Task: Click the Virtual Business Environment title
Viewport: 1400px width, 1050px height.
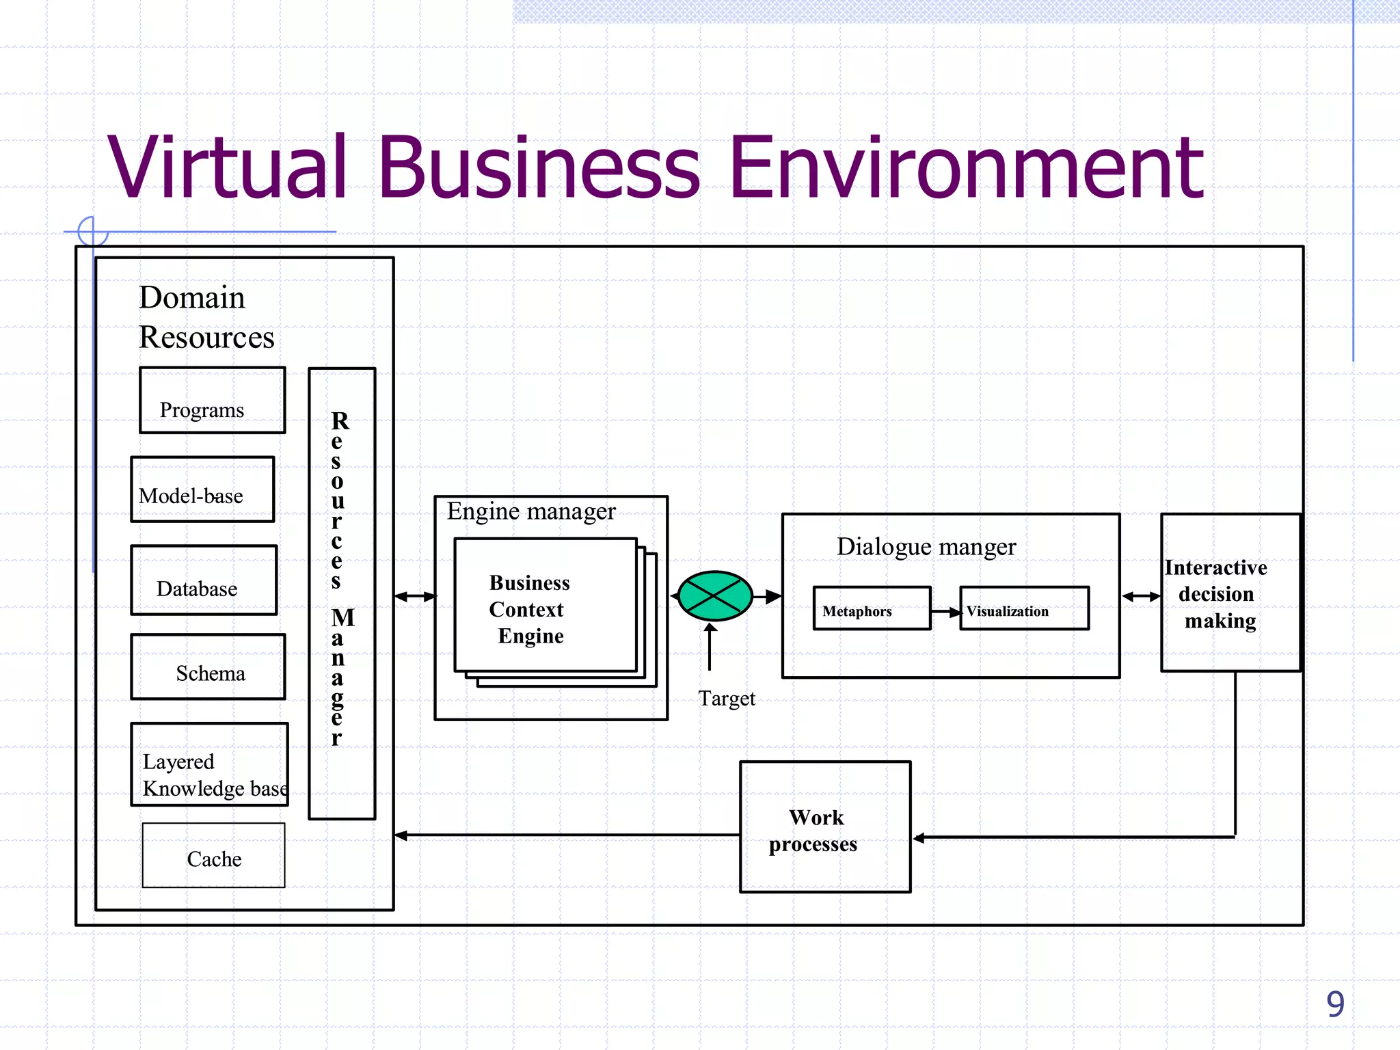Action: click(655, 167)
